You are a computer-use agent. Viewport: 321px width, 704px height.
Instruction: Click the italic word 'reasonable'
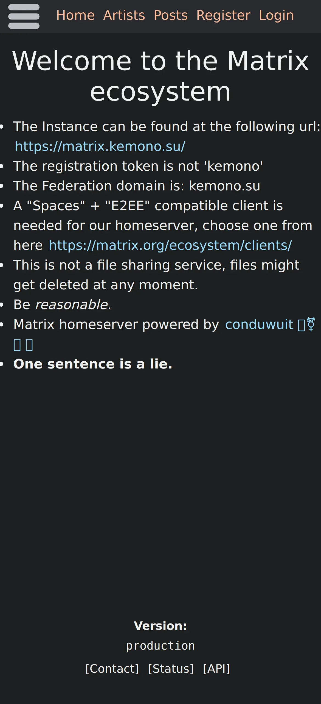point(71,304)
